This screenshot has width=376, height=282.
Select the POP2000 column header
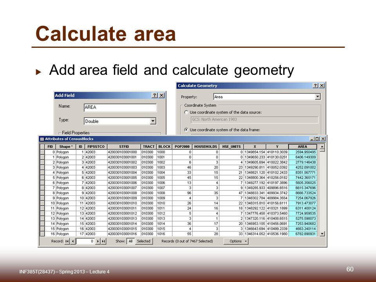click(182, 146)
